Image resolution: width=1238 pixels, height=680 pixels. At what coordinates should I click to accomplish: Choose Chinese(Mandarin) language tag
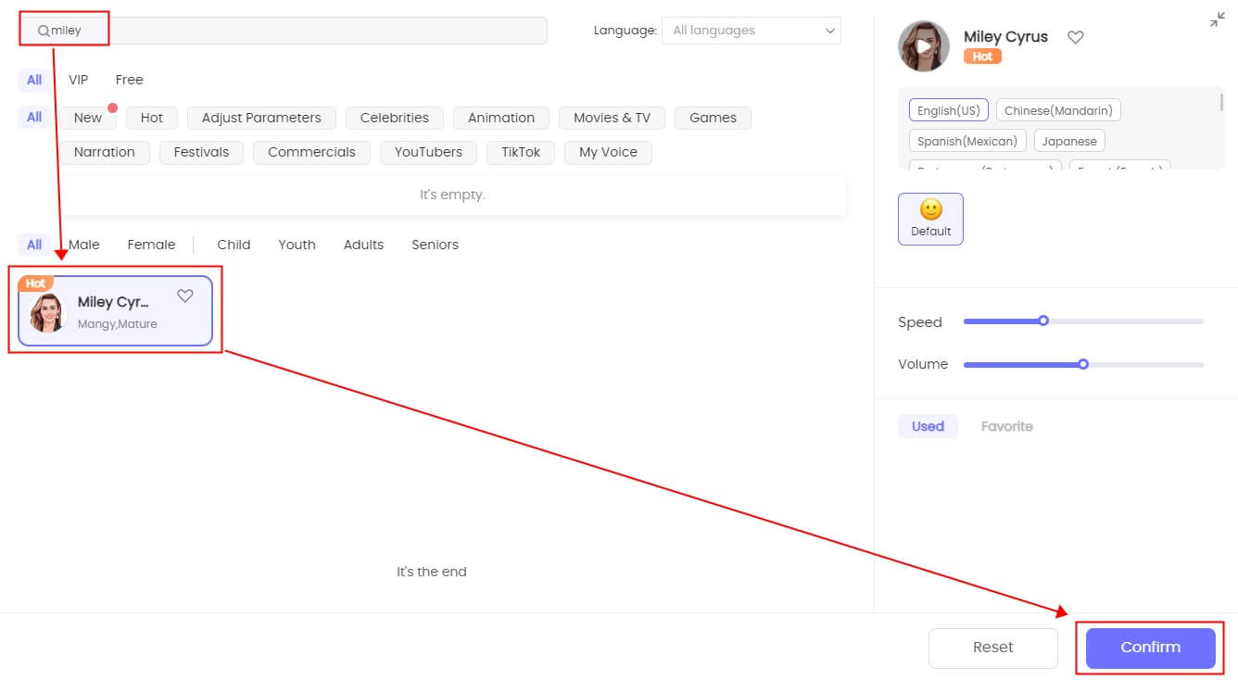[x=1058, y=110]
